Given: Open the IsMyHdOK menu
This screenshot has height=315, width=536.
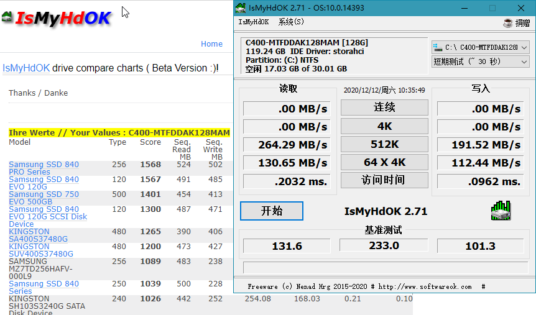Looking at the screenshot, I should [253, 22].
